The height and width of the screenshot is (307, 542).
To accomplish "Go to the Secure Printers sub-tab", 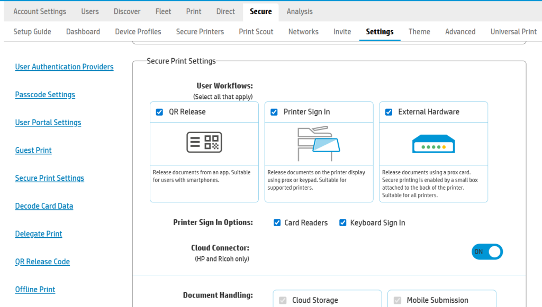I will [x=200, y=32].
